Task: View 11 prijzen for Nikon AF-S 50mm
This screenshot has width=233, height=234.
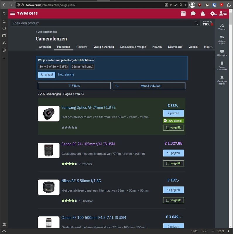Action: [x=173, y=190]
